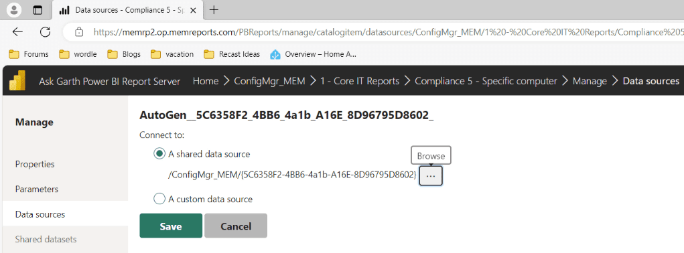Click the Power BI logo
This screenshot has height=253, width=684.
[17, 80]
